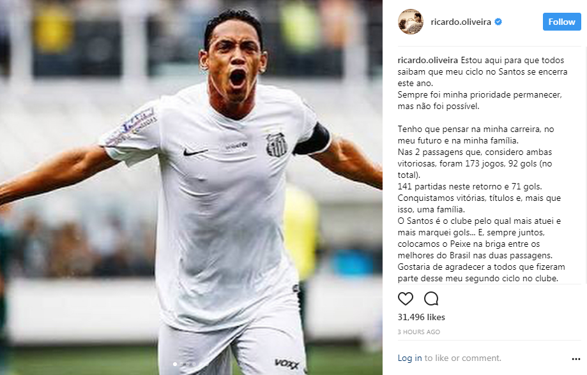587x375 pixels.
Task: Open ricardo.oliveira's round profile avatar
Action: (x=410, y=22)
